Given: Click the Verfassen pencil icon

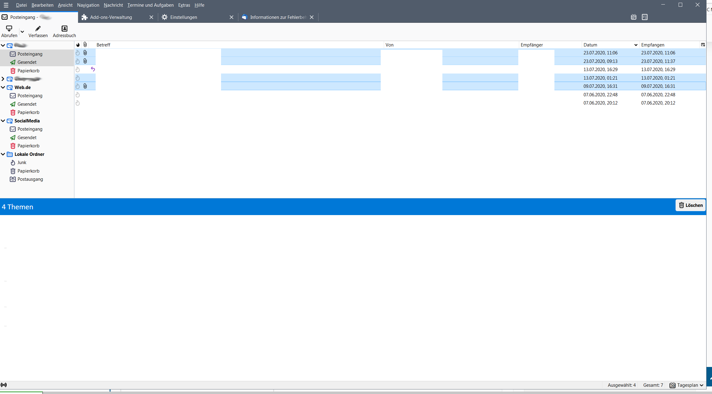Looking at the screenshot, I should (x=38, y=29).
